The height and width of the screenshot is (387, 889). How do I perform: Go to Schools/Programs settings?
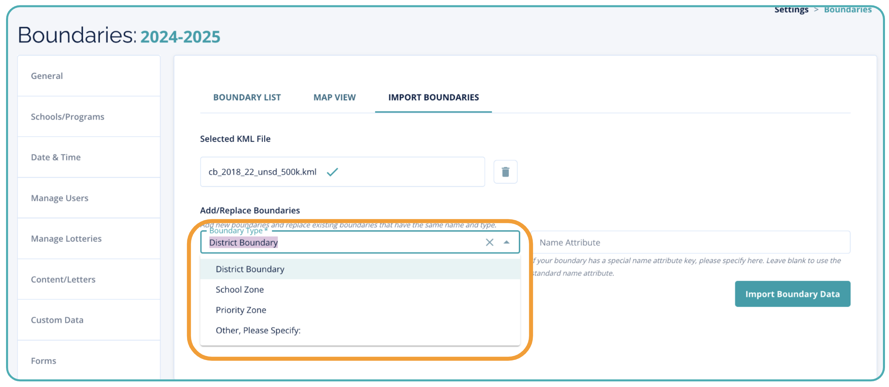tap(67, 116)
